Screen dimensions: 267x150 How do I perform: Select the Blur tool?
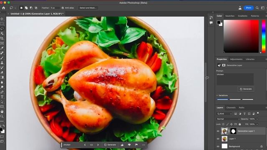pyautogui.click(x=2, y=82)
